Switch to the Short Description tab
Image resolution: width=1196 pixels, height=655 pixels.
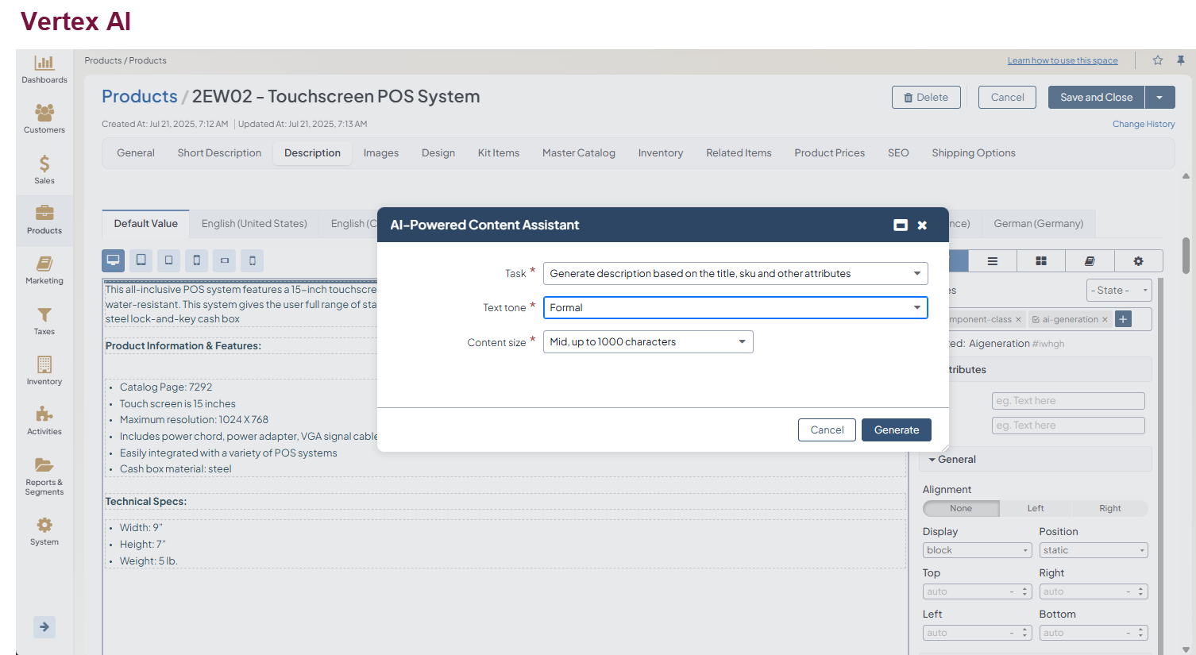tap(219, 153)
